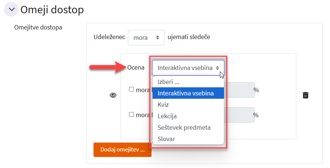Tick the first "mora" checkbox under Ocena
Image resolution: width=330 pixels, height=168 pixels.
pyautogui.click(x=131, y=89)
